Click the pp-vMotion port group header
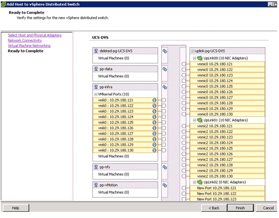The height and width of the screenshot is (218, 279). pyautogui.click(x=125, y=185)
